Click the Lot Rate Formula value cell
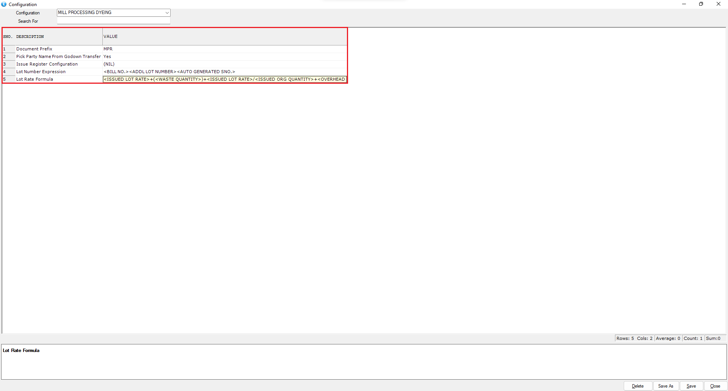This screenshot has width=728, height=391. (x=224, y=79)
